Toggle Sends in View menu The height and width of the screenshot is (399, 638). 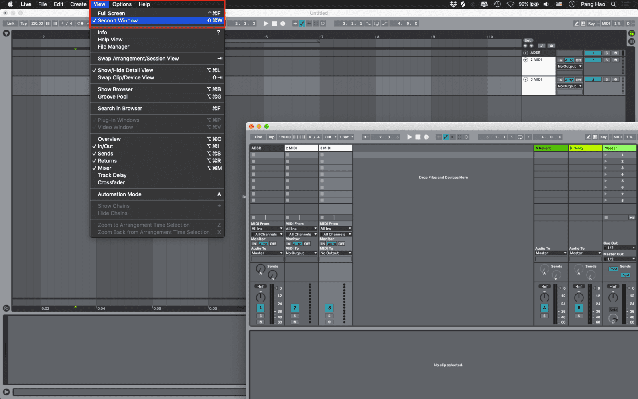pos(157,154)
